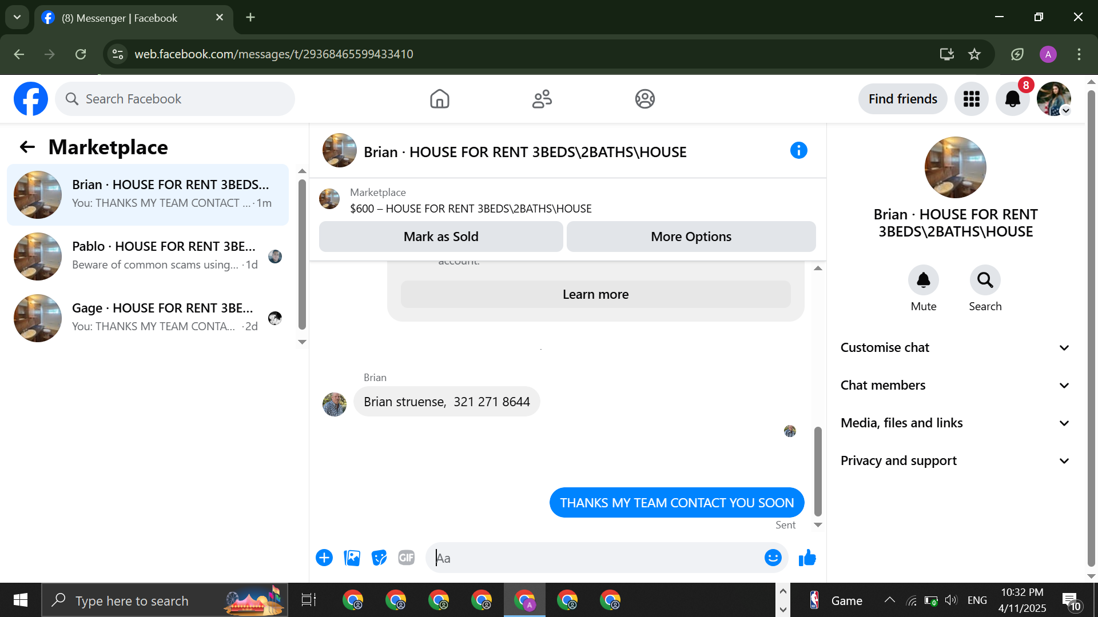Viewport: 1098px width, 617px height.
Task: Open the ENG language indicator
Action: tap(977, 600)
